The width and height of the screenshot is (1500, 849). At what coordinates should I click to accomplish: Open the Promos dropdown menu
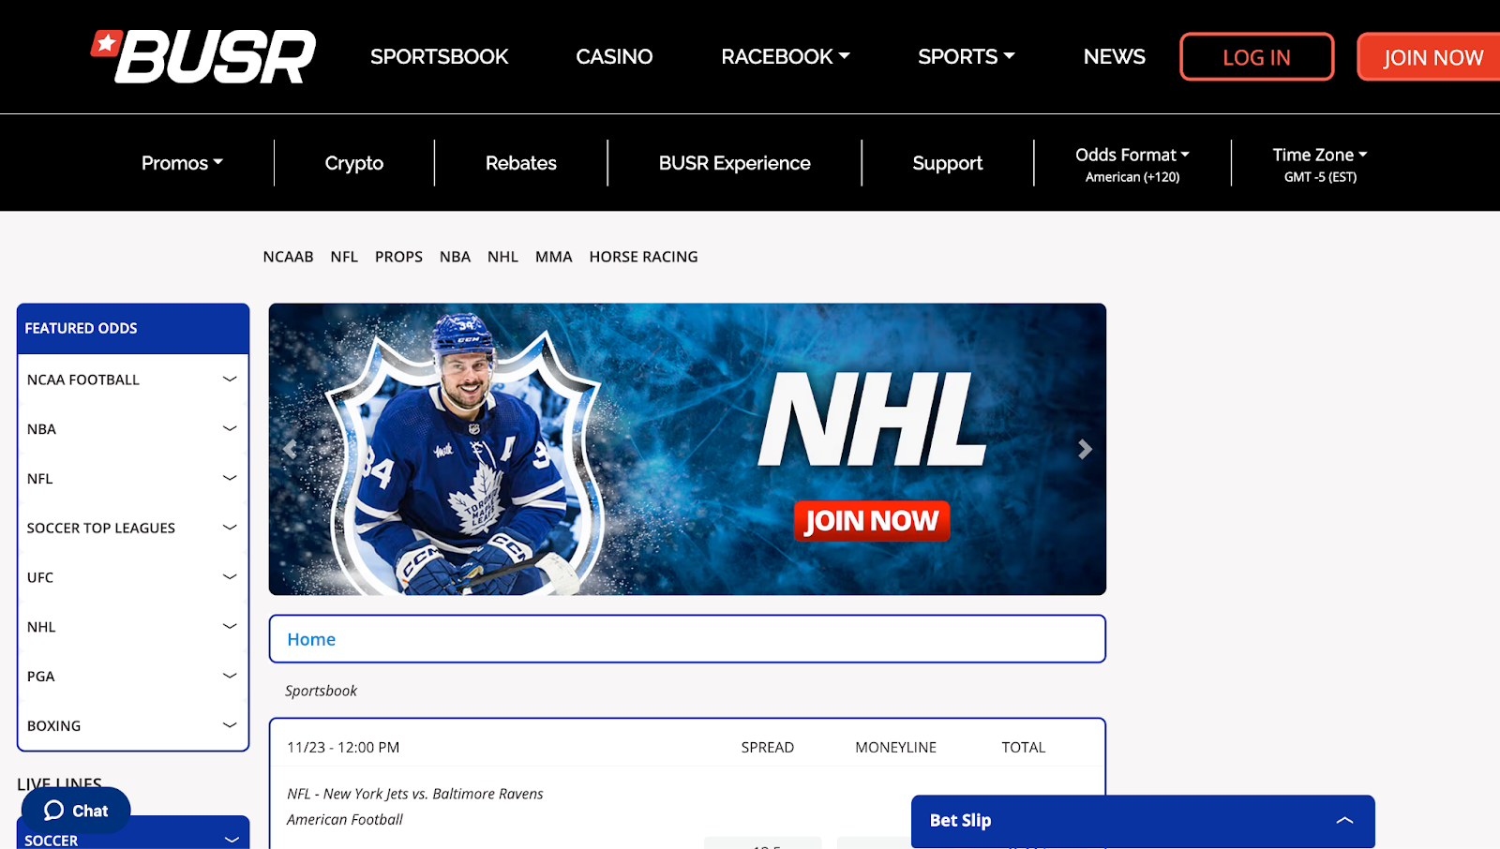point(182,163)
